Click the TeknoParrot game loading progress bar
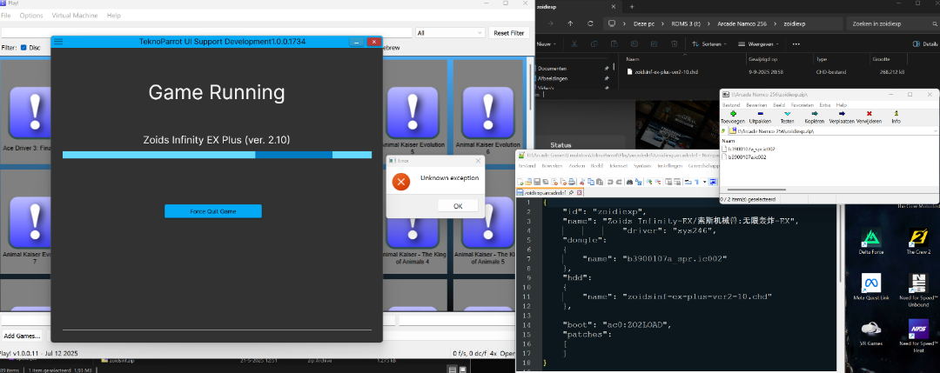This screenshot has width=940, height=373. [x=217, y=155]
